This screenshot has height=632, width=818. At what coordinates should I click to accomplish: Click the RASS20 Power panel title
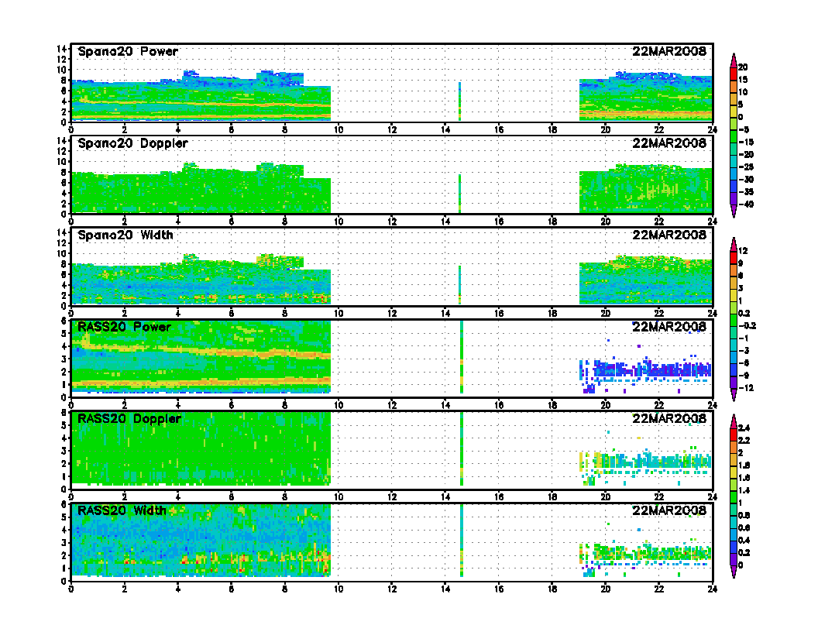[125, 327]
